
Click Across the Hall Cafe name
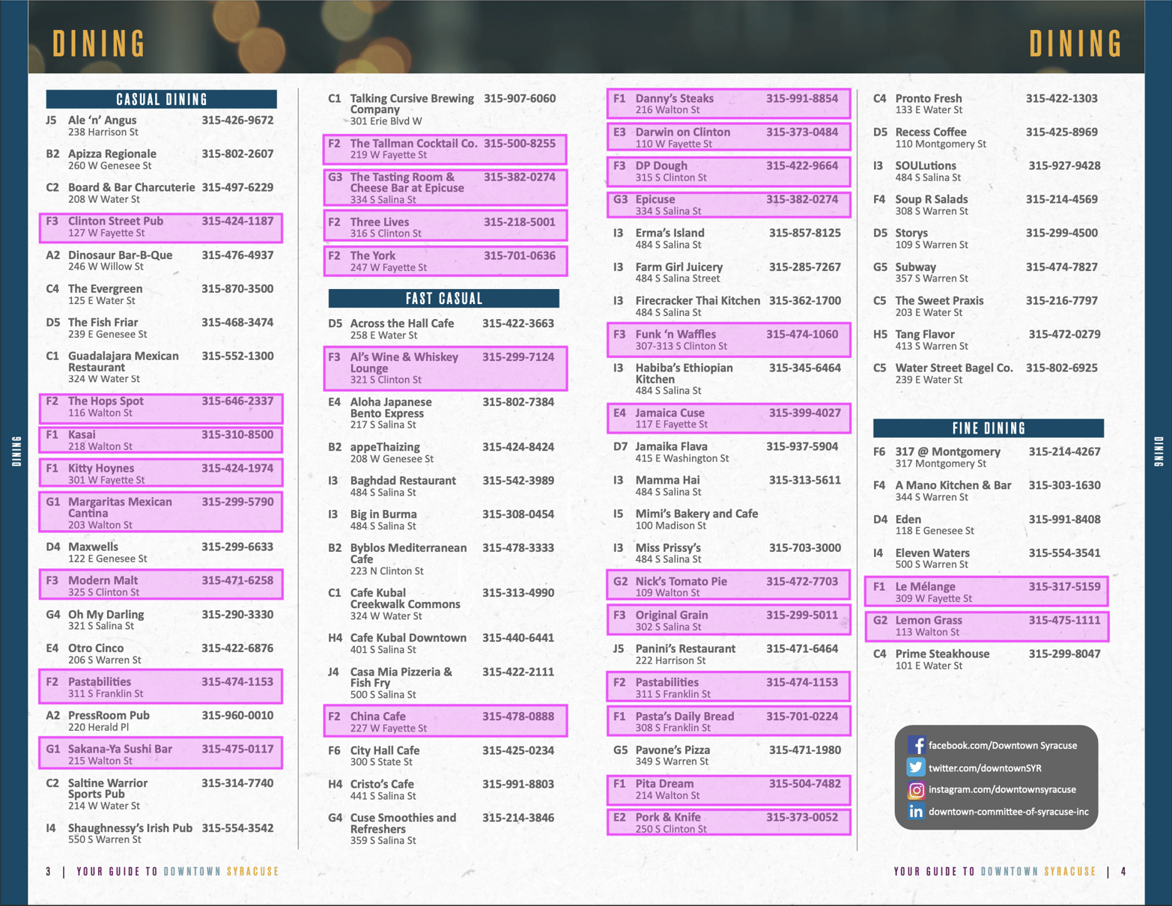click(x=402, y=323)
